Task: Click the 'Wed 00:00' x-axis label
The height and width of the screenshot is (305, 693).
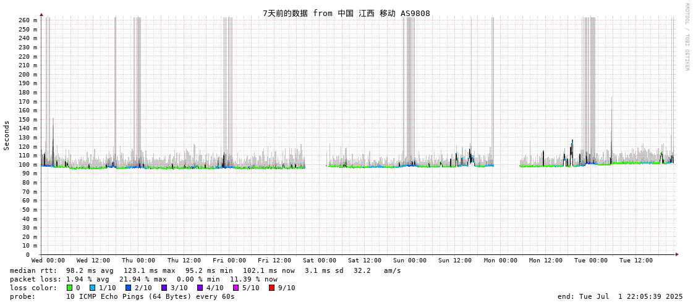Action: (x=48, y=261)
